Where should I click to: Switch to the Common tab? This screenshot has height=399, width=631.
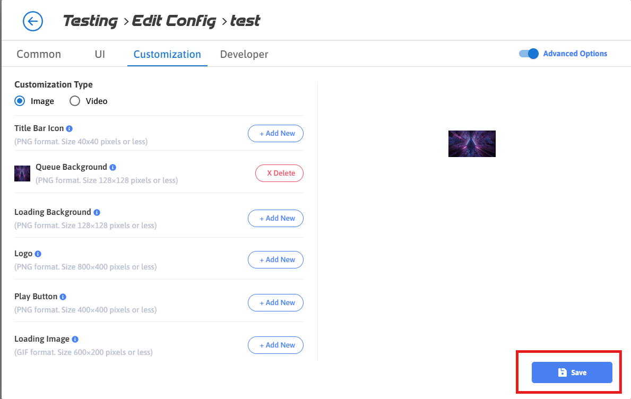(x=39, y=54)
